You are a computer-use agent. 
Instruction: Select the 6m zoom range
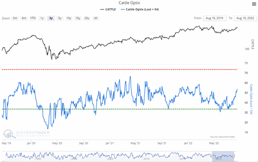point(24,18)
